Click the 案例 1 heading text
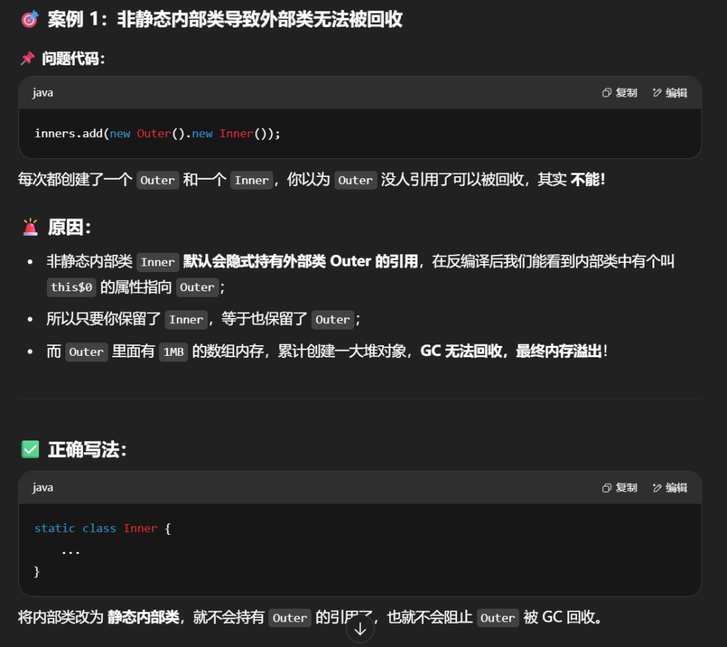The image size is (727, 647). 224,19
